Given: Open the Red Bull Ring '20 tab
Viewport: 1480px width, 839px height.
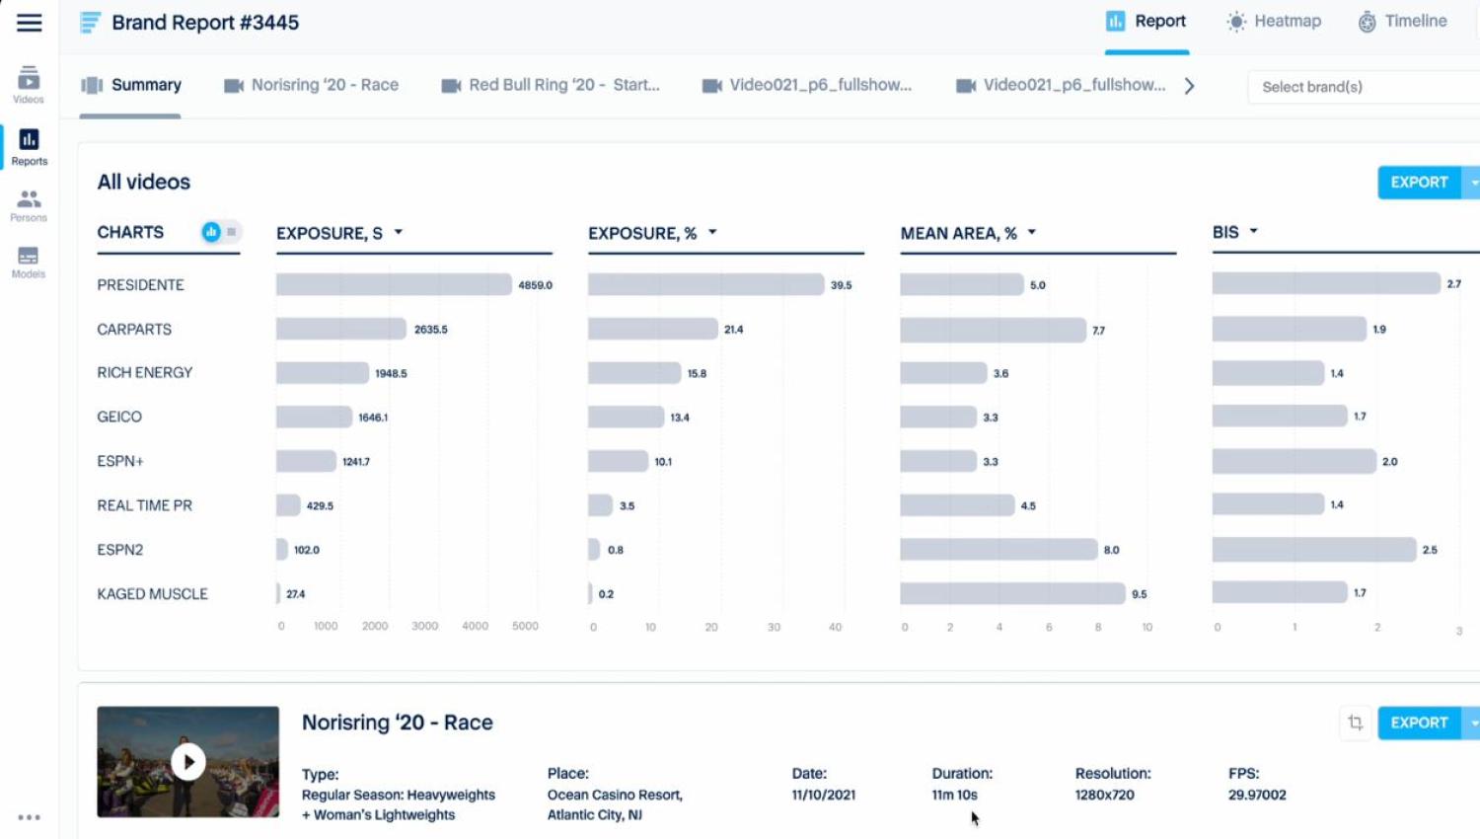Looking at the screenshot, I should click(x=551, y=86).
